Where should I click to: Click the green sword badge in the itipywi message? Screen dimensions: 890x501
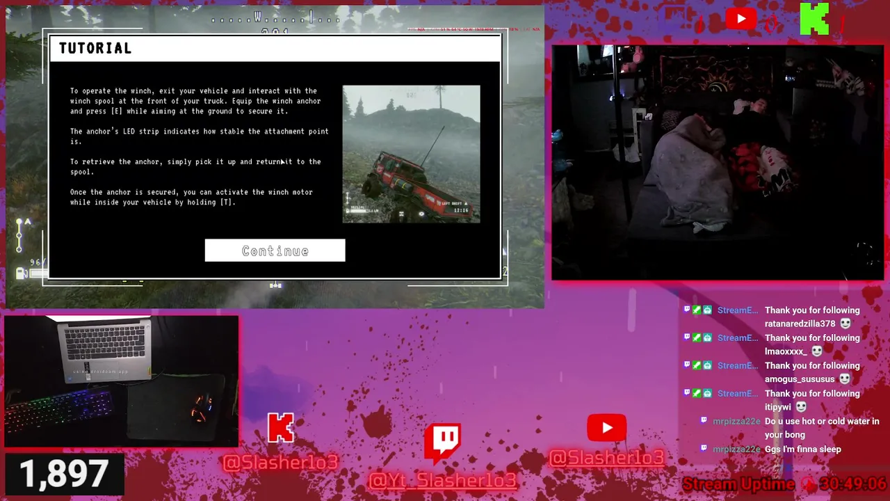(x=697, y=394)
